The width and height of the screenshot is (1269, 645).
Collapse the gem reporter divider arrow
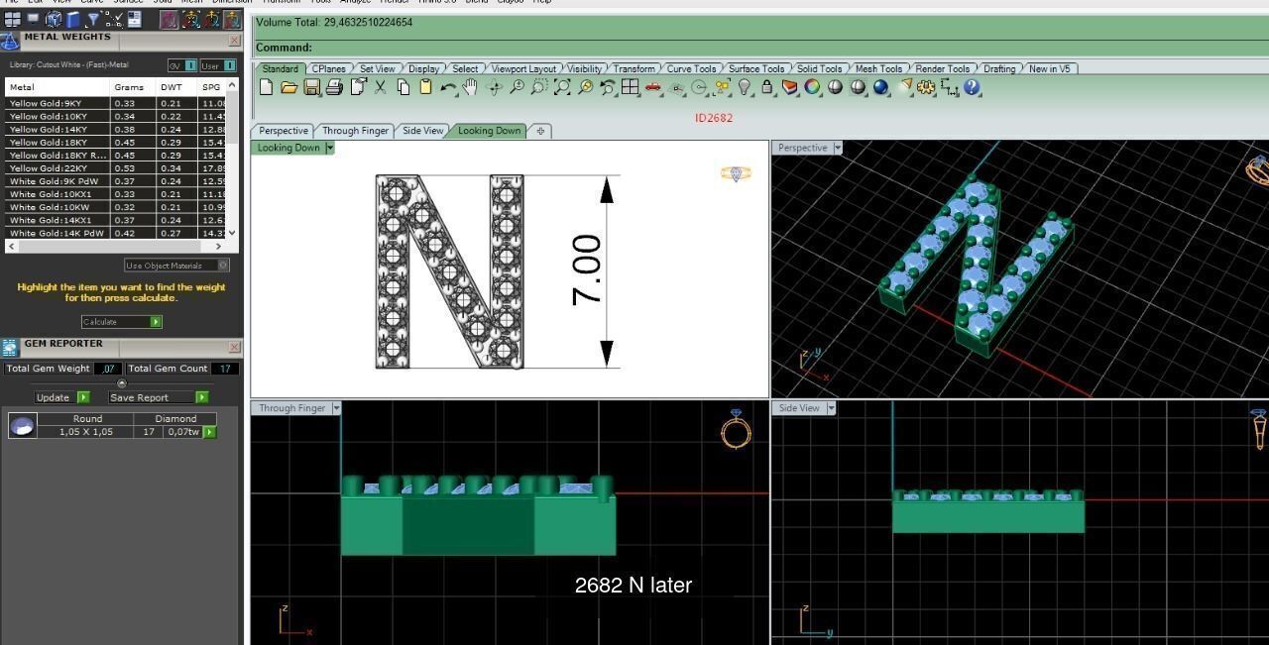click(x=122, y=383)
